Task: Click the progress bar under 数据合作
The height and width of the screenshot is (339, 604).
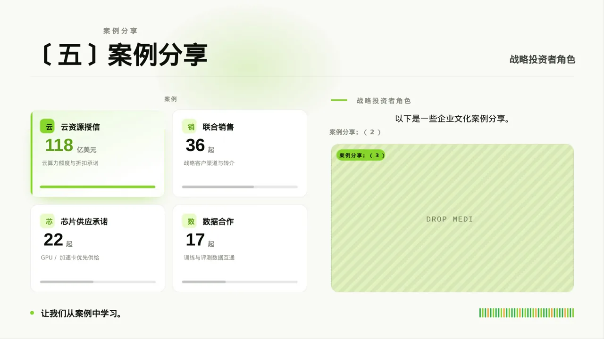Action: click(240, 282)
